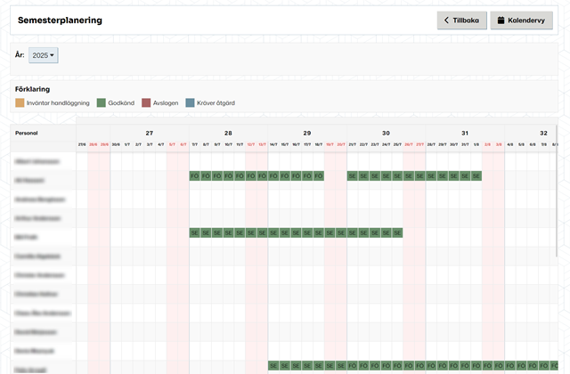Click the vertical scrollbar beside the planning grid
Image resolution: width=570 pixels, height=374 pixels.
click(x=556, y=191)
